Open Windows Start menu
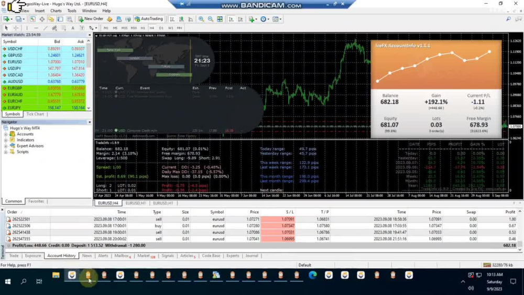This screenshot has height=295, width=524. (x=8, y=281)
